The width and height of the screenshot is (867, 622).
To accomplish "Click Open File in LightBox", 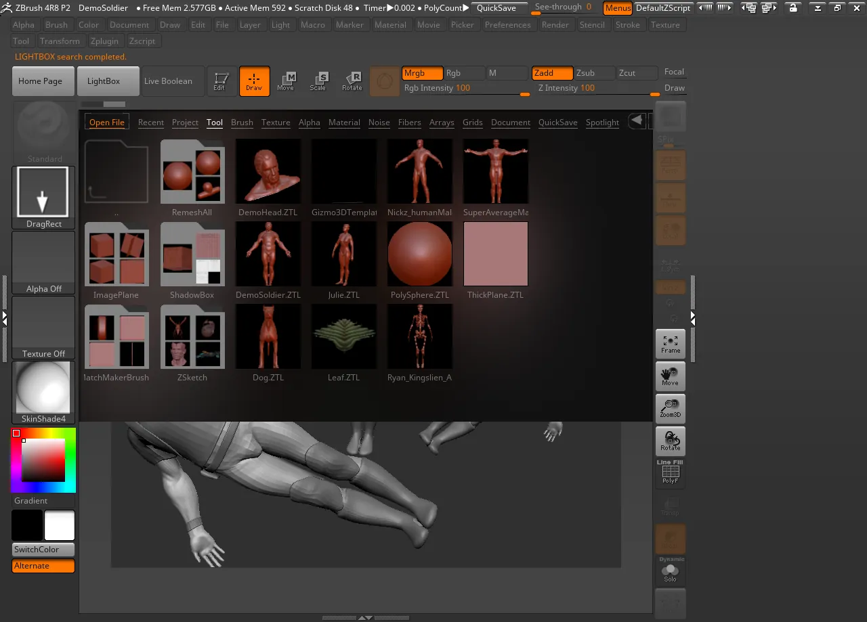I will pyautogui.click(x=107, y=123).
